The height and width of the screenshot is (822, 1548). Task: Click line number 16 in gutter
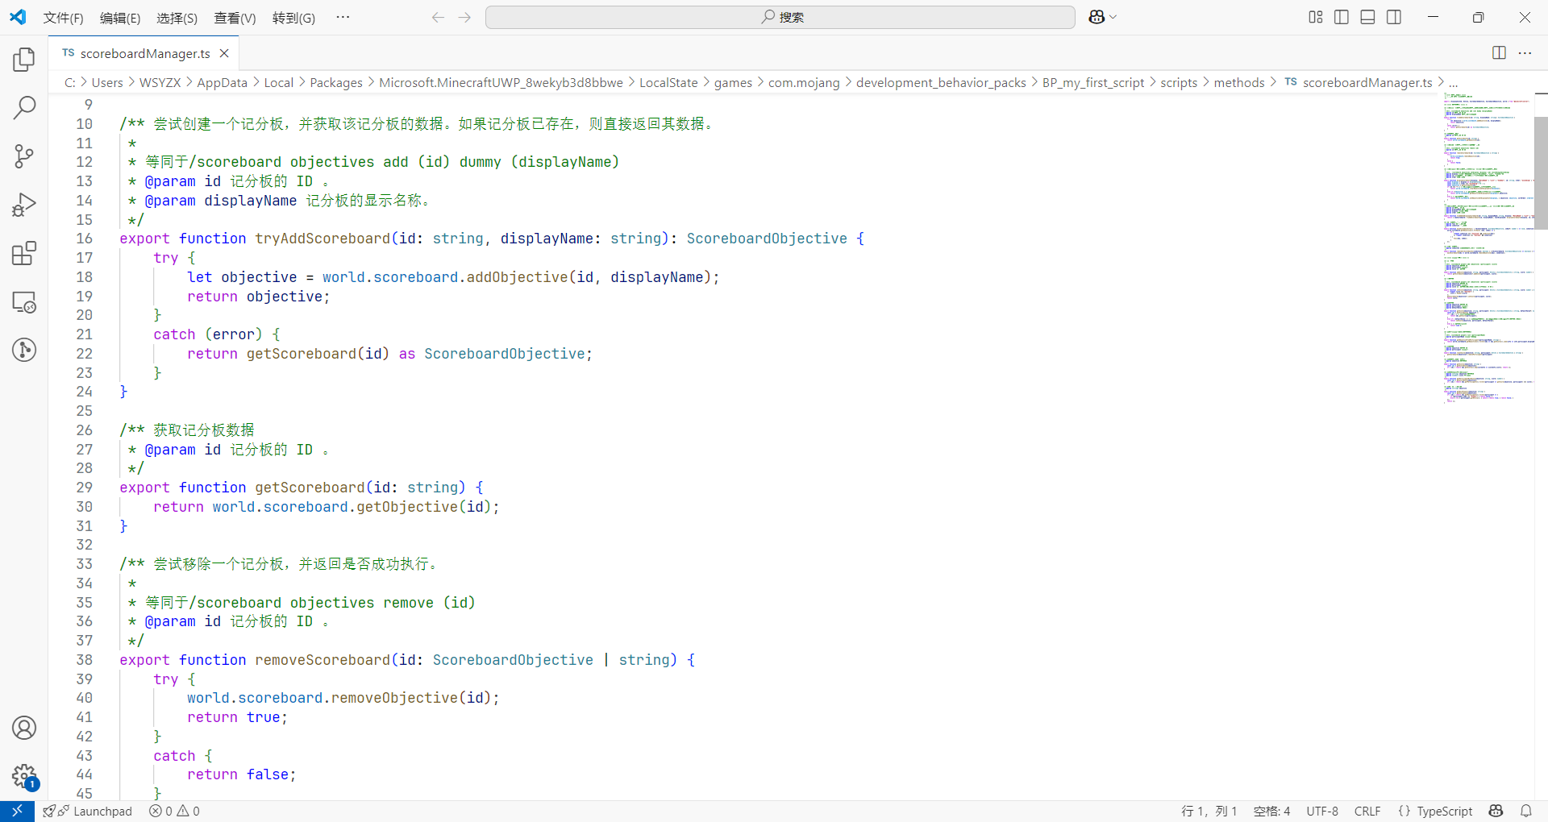[x=85, y=239]
